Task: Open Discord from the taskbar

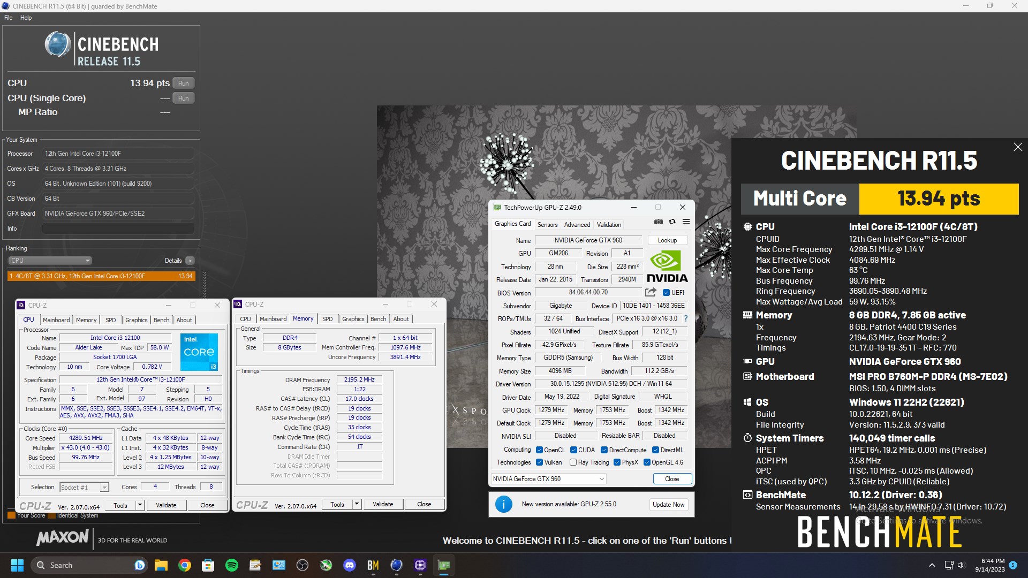Action: pos(350,565)
